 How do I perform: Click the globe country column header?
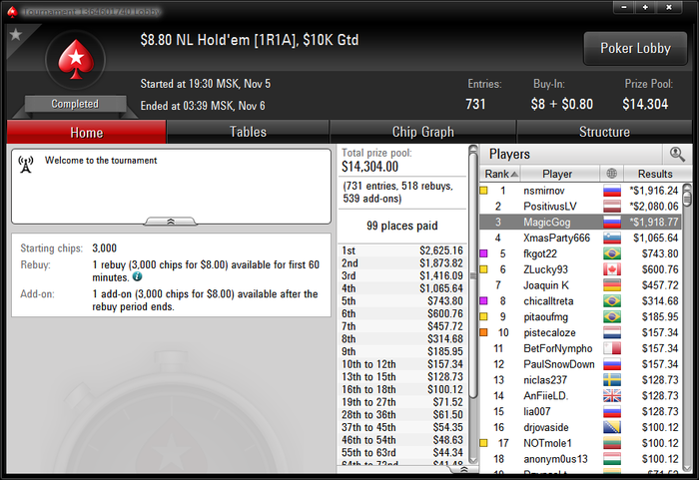[x=611, y=174]
